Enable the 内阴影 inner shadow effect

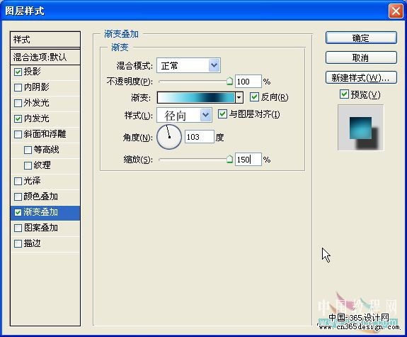pos(18,87)
